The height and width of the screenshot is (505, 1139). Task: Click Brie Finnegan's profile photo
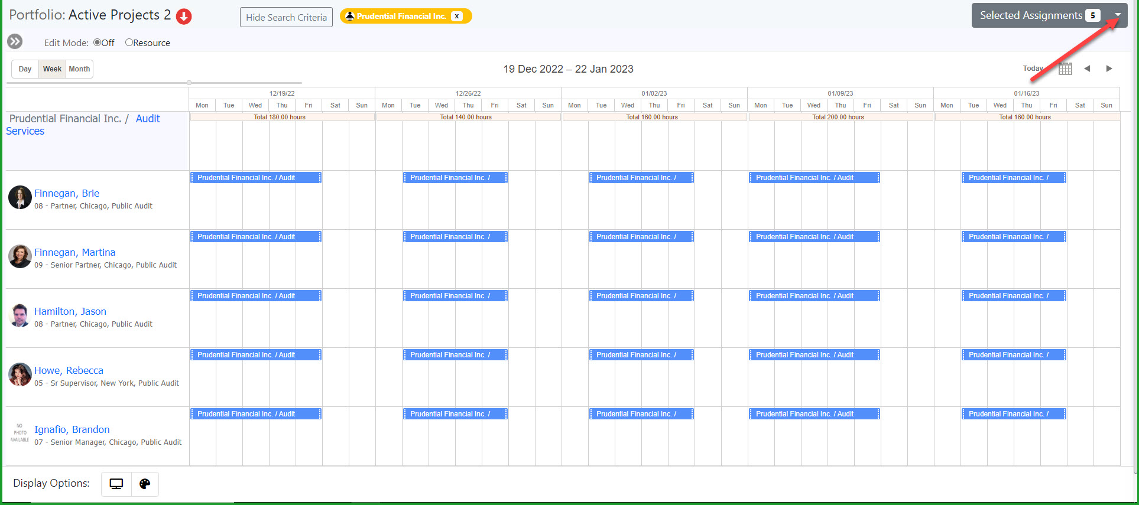[20, 197]
